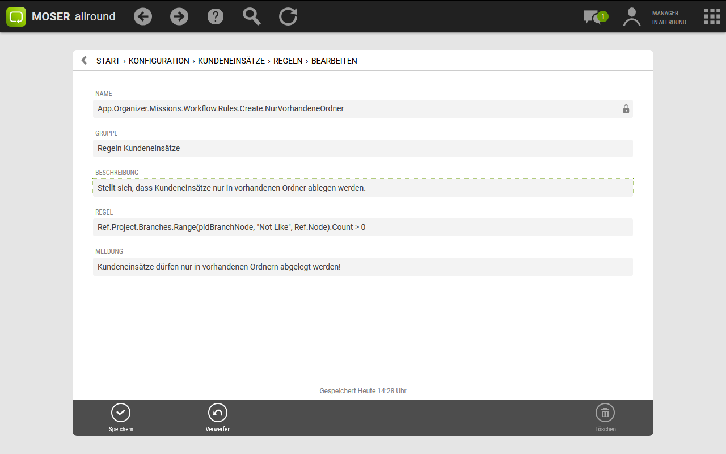Image resolution: width=726 pixels, height=454 pixels.
Task: Click into the Gruppe input field
Action: pyautogui.click(x=363, y=148)
